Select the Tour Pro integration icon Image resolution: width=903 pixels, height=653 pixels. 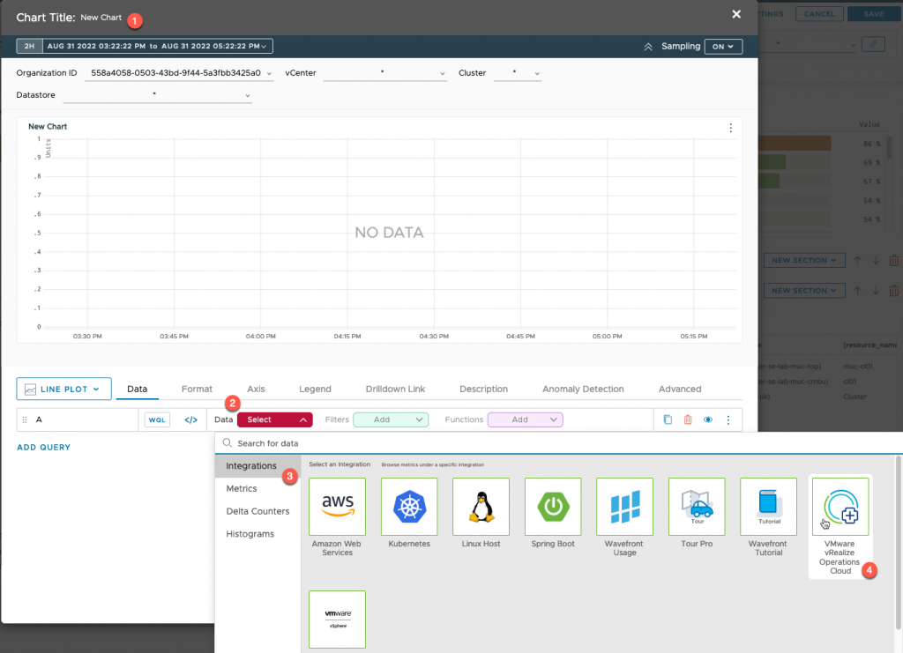(x=697, y=507)
